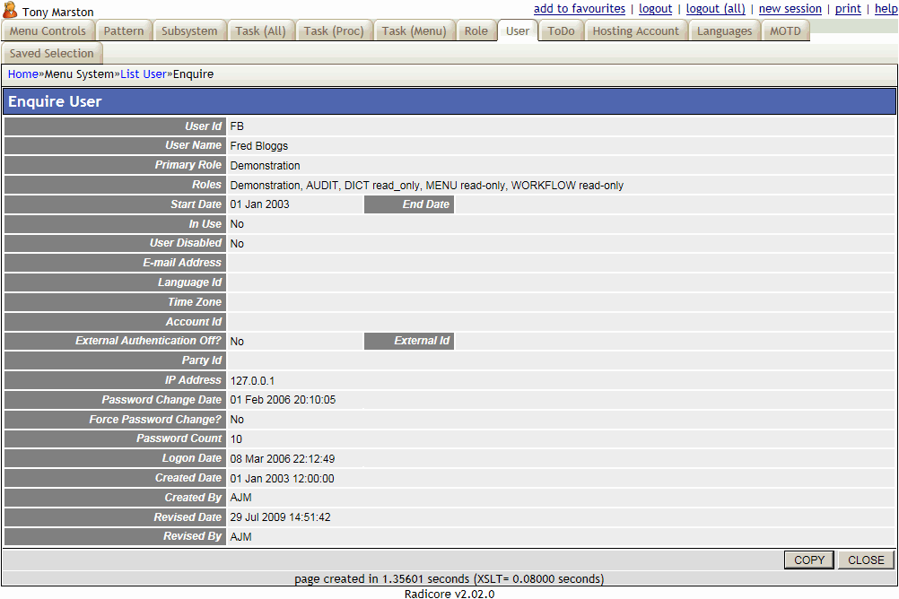Viewport: 899px width, 599px height.
Task: Open the Hosting Account tab
Action: click(635, 30)
